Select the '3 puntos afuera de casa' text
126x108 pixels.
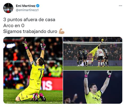29,20
